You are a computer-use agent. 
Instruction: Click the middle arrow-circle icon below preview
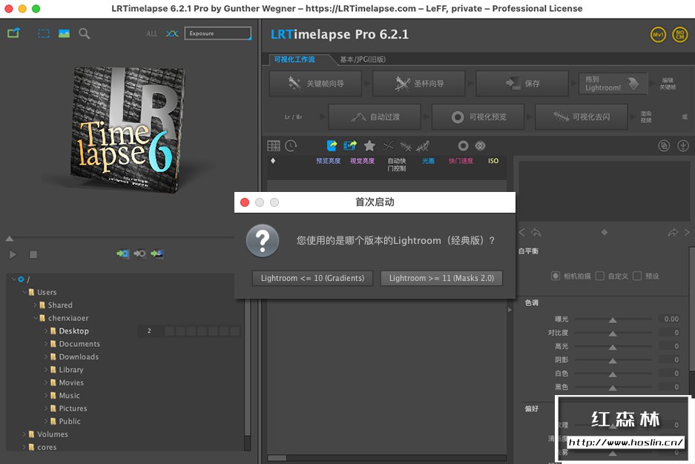(x=139, y=253)
